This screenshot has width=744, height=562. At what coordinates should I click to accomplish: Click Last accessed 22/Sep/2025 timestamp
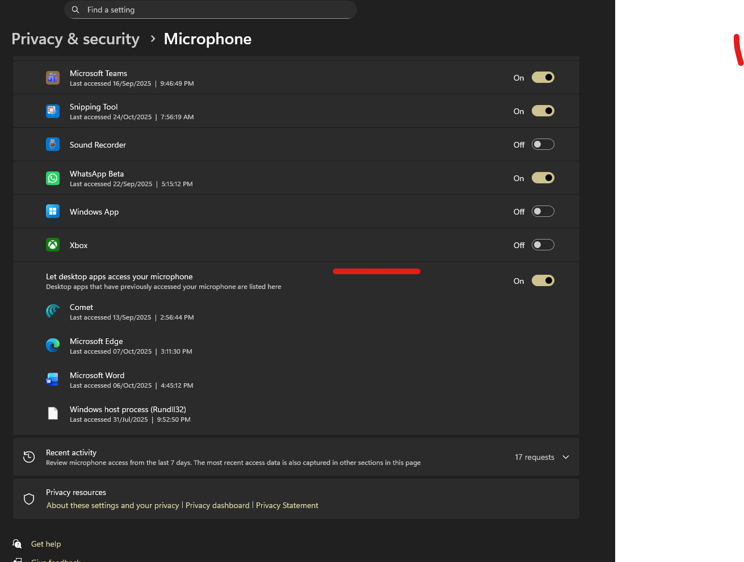131,184
